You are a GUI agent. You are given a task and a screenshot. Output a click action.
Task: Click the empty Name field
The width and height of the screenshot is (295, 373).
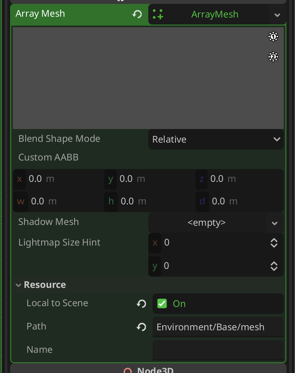point(218,350)
